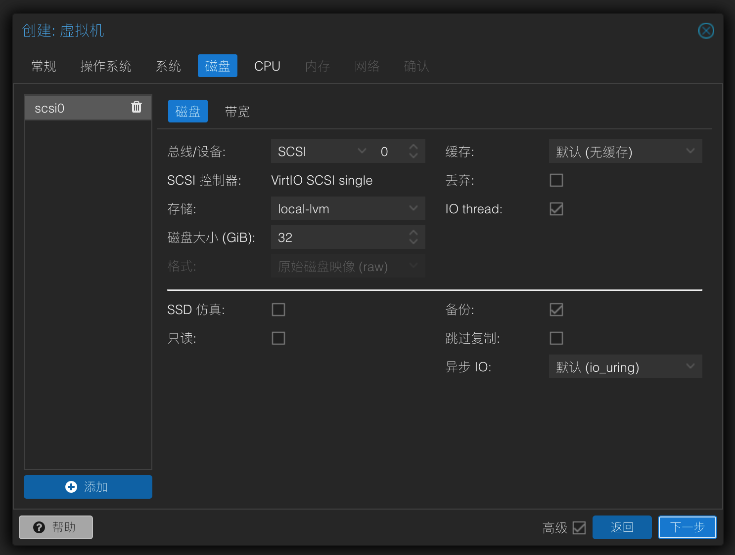Switch to the CPU tab
The height and width of the screenshot is (555, 735).
pyautogui.click(x=267, y=66)
